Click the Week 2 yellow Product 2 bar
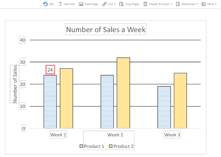The height and width of the screenshot is (157, 221). [123, 93]
